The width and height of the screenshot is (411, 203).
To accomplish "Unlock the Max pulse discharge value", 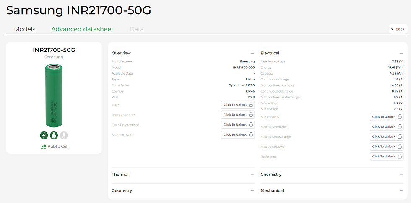I will (387, 136).
